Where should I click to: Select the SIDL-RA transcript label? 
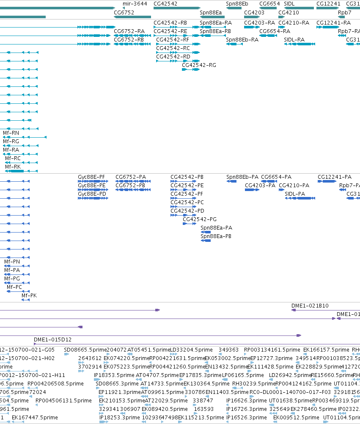[294, 39]
